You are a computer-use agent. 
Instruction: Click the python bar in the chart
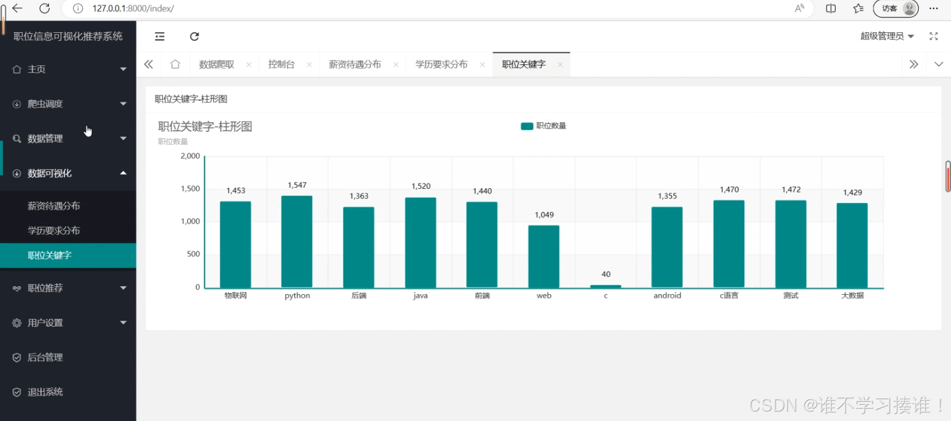[x=297, y=242]
